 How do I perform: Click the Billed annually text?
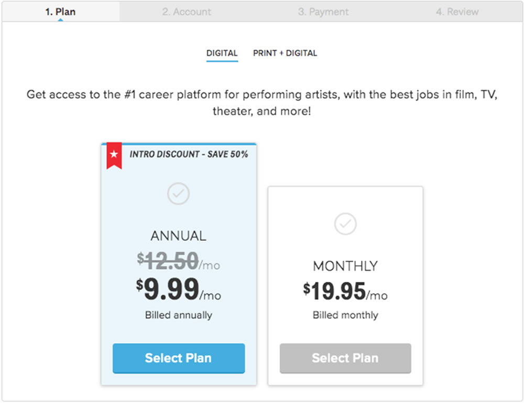coord(178,315)
